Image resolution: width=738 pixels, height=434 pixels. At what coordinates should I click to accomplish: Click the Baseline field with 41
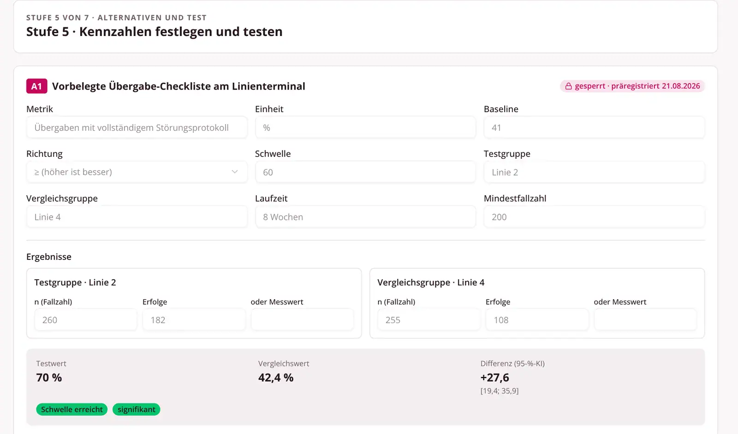pyautogui.click(x=594, y=127)
